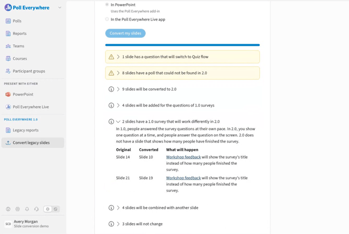Click the Polls sidebar icon
The height and width of the screenshot is (234, 349).
point(8,21)
